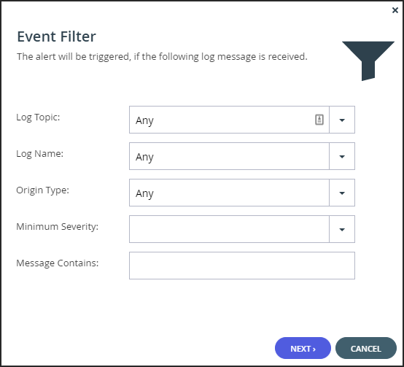This screenshot has height=367, width=404.
Task: Click the small autofill icon in Log Topic field
Action: click(319, 120)
